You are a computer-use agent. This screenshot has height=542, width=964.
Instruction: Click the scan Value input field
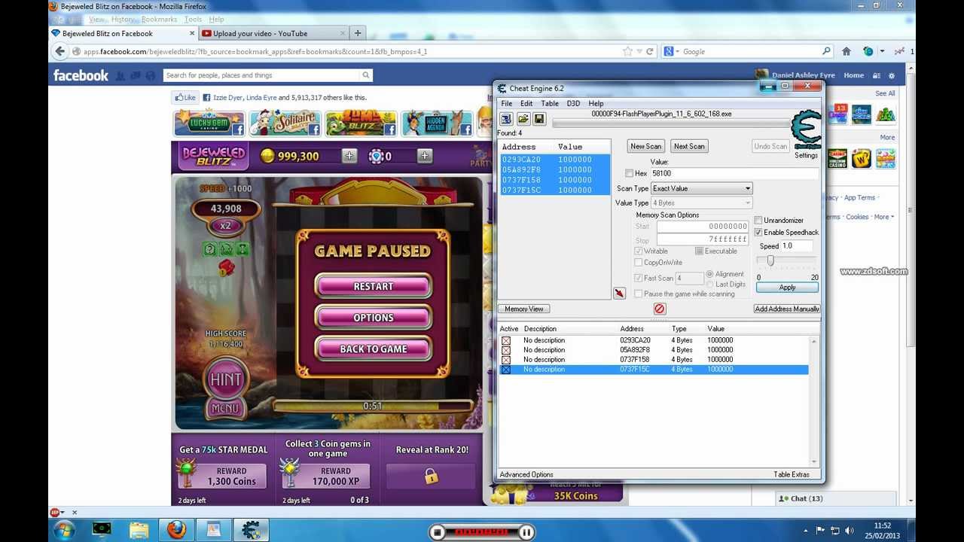point(735,173)
